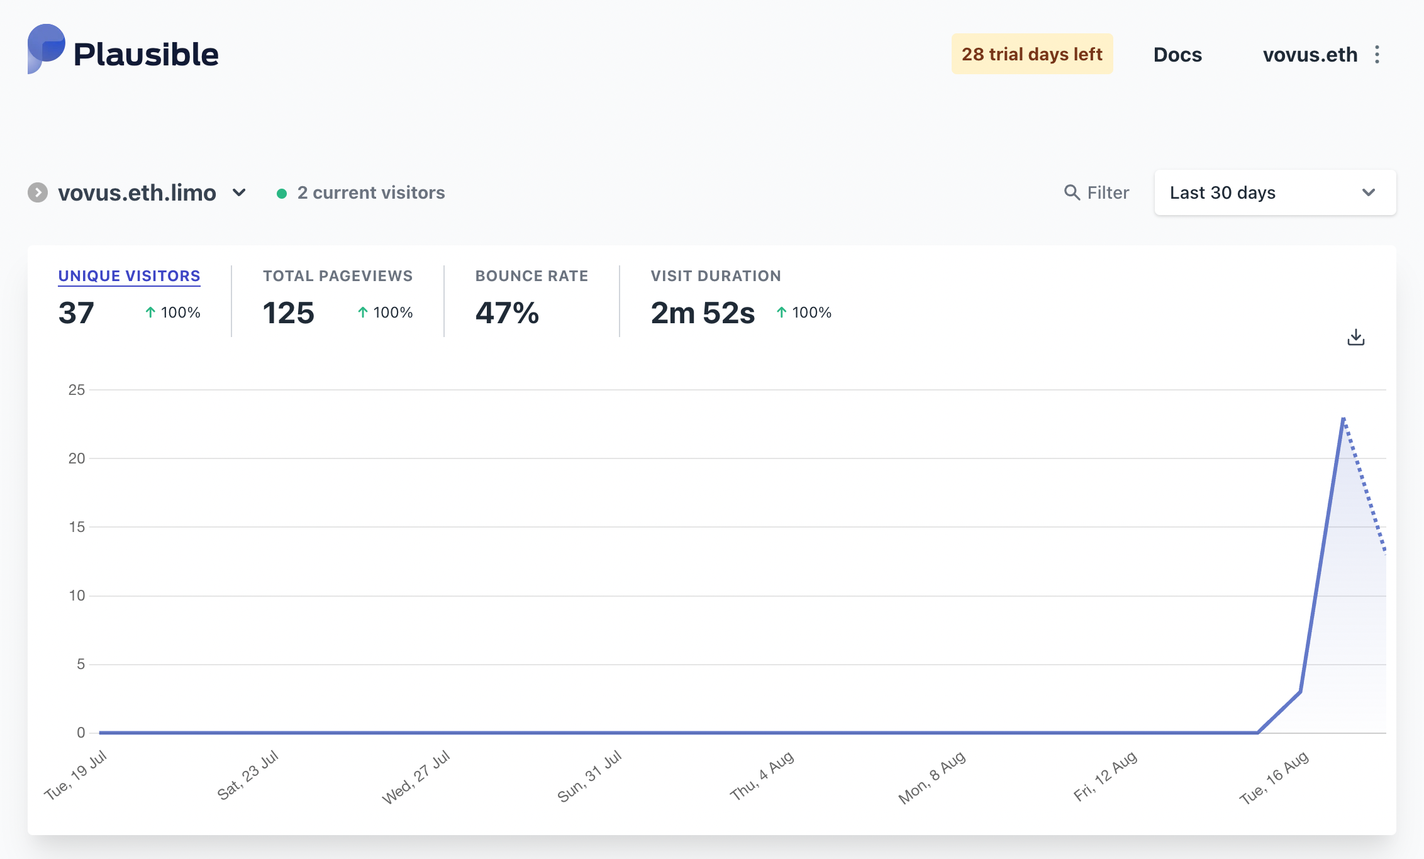Click the Fri, 12 Aug axis label
The height and width of the screenshot is (859, 1424).
coord(1106,775)
